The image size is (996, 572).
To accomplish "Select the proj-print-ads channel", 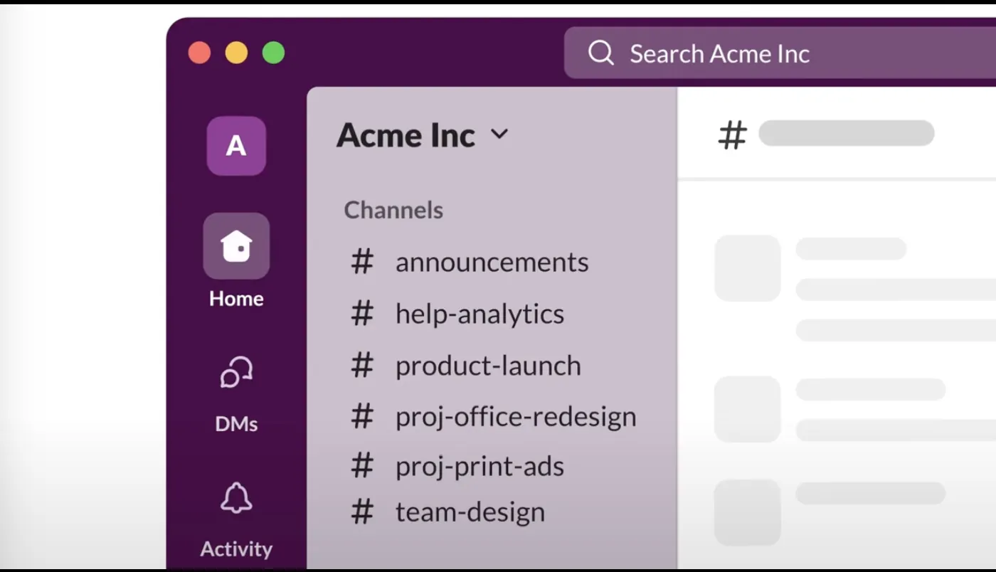I will click(479, 466).
